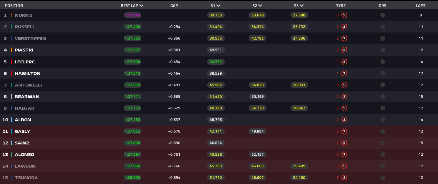Select driver name ALONSO
438x184 pixels.
tap(24, 154)
